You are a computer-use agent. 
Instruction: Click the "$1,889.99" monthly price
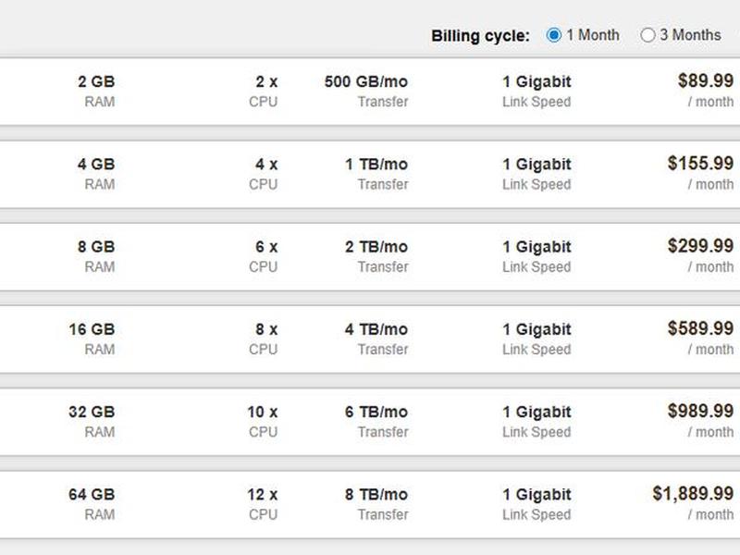pyautogui.click(x=693, y=494)
